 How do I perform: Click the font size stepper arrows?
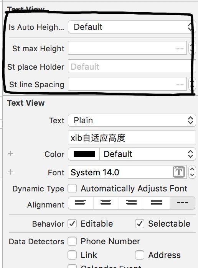point(192,172)
